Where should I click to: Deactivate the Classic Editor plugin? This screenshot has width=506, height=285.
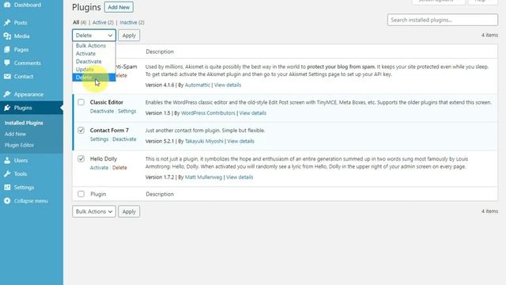102,111
